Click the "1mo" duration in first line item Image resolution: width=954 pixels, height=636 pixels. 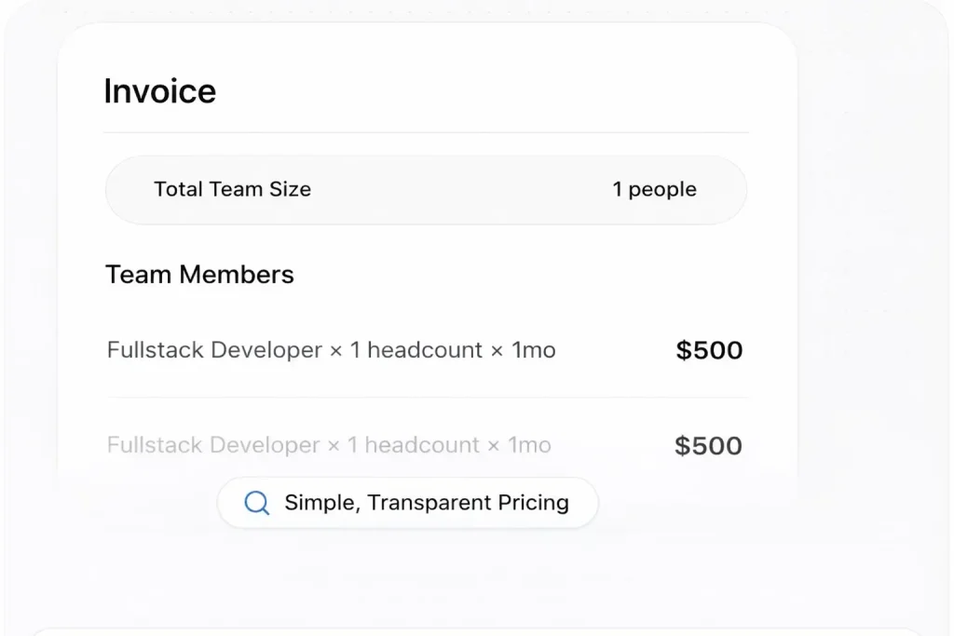[534, 350]
